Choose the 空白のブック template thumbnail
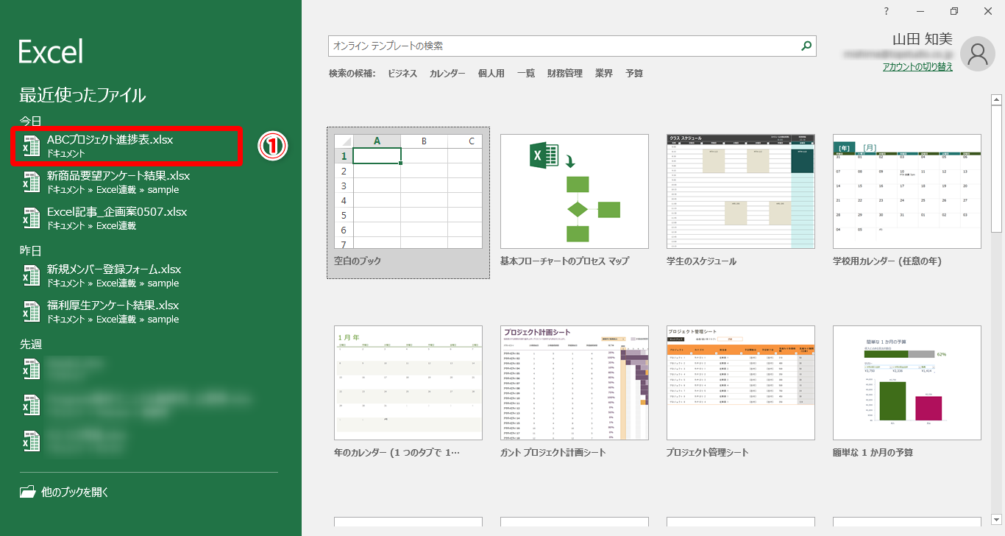This screenshot has height=536, width=1005. coord(408,191)
